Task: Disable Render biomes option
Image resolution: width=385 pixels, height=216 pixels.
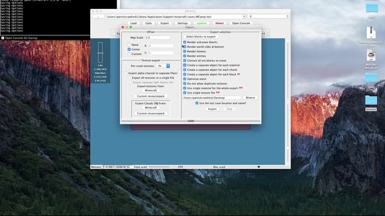Action: (185, 52)
